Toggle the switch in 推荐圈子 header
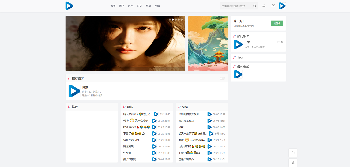The height and width of the screenshot is (167, 350). pos(222,78)
